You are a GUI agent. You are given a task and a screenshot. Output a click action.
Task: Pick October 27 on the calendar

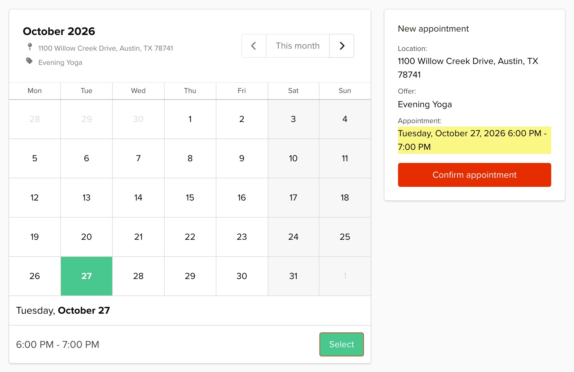click(x=87, y=276)
